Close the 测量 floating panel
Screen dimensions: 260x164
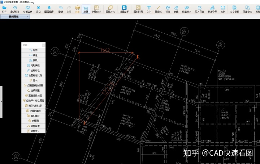(43, 45)
